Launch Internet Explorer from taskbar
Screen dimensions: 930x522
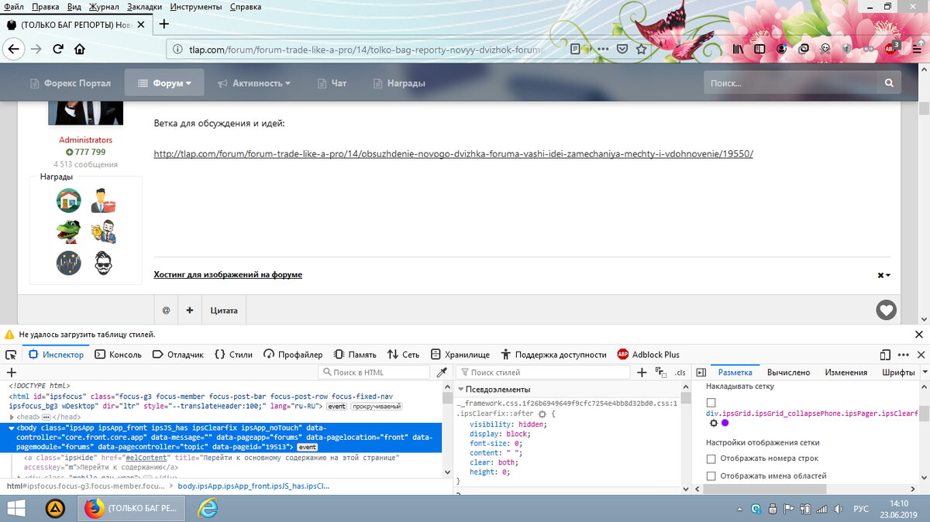tap(207, 509)
